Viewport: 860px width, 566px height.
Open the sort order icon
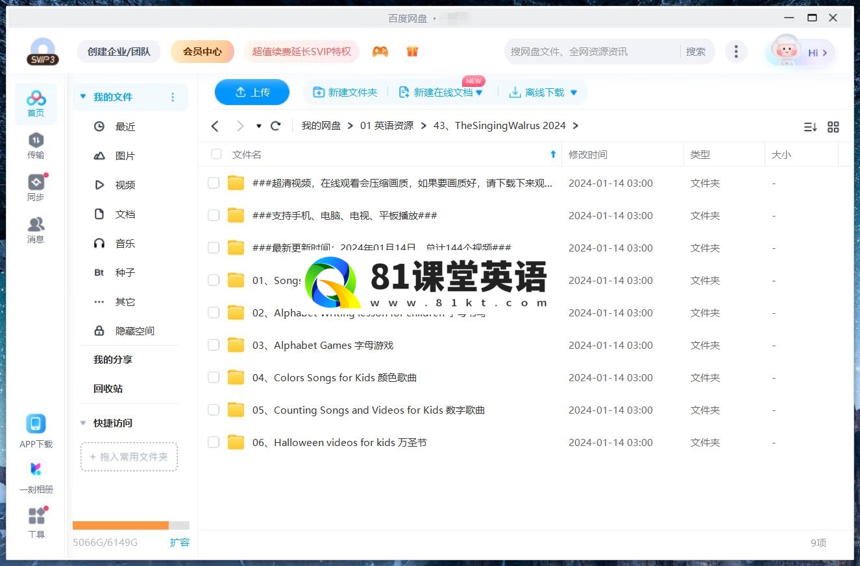point(810,127)
